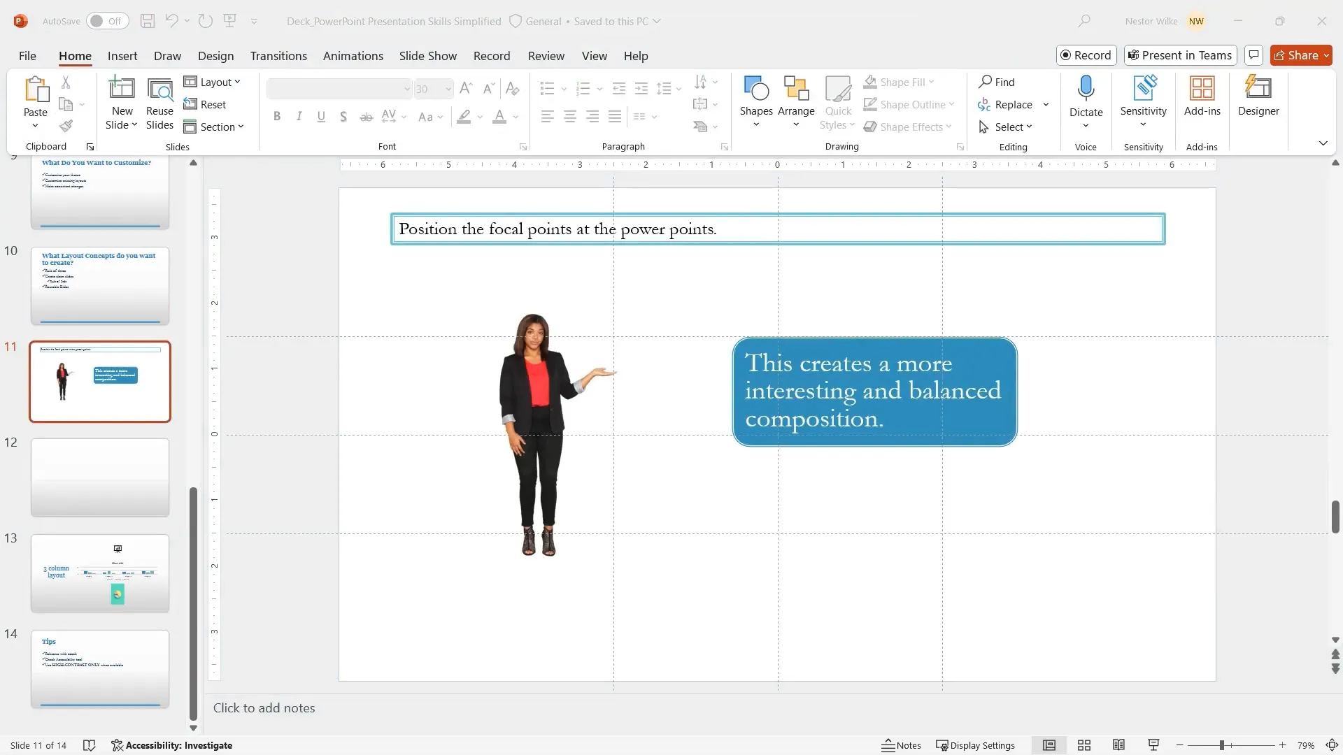Toggle align left paragraph button
Screen dimensions: 1343x755
548,117
